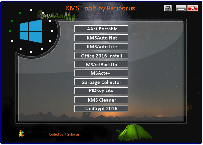Run Office 2016 Install
Screen dimensions: 203x145
101,55
